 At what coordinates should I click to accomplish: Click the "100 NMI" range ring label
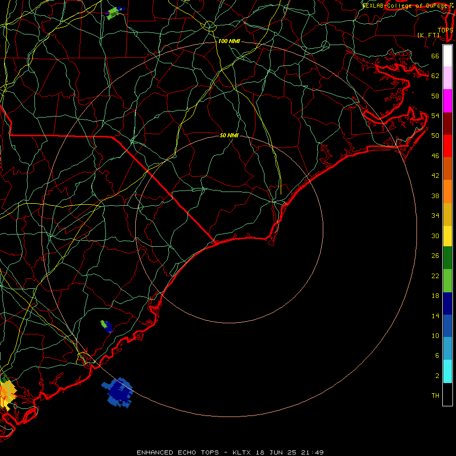[x=229, y=42]
